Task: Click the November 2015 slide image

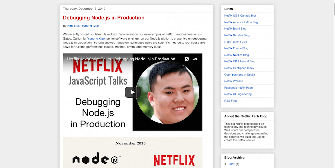Action: click(x=133, y=152)
